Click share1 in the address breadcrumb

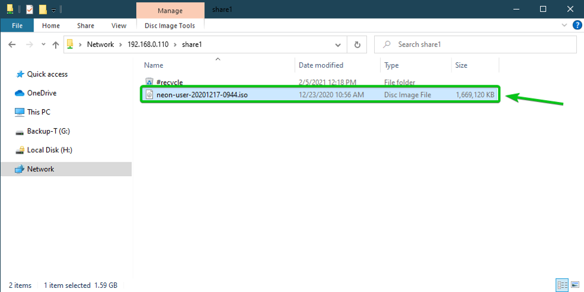tap(191, 44)
